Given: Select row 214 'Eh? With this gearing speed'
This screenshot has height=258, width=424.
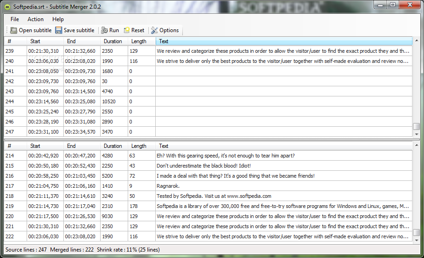Looking at the screenshot, I should pyautogui.click(x=208, y=156).
